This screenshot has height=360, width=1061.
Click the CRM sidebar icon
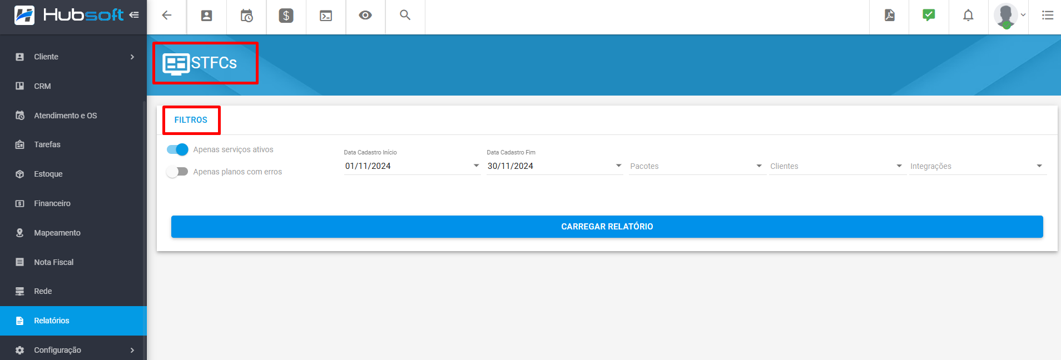20,86
